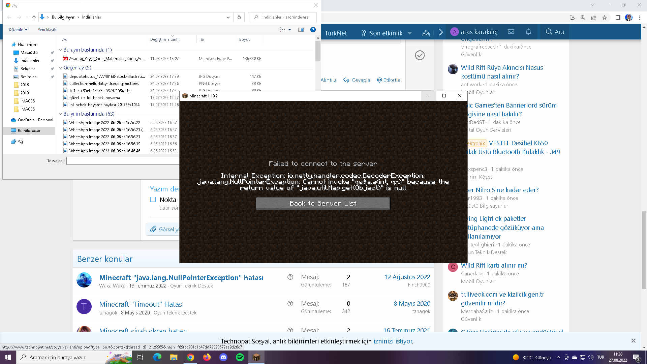
Task: Click browser bookmark star icon
Action: coord(605,18)
